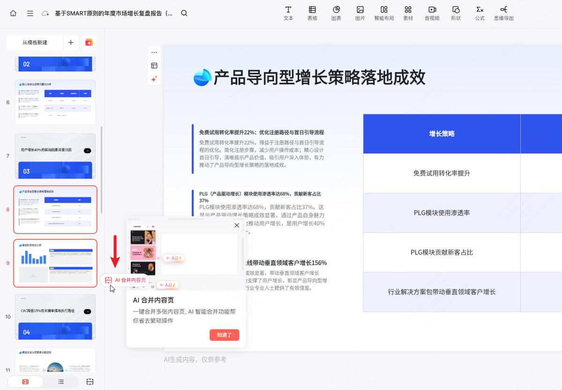Select slide 11 thumbnail

(55, 360)
